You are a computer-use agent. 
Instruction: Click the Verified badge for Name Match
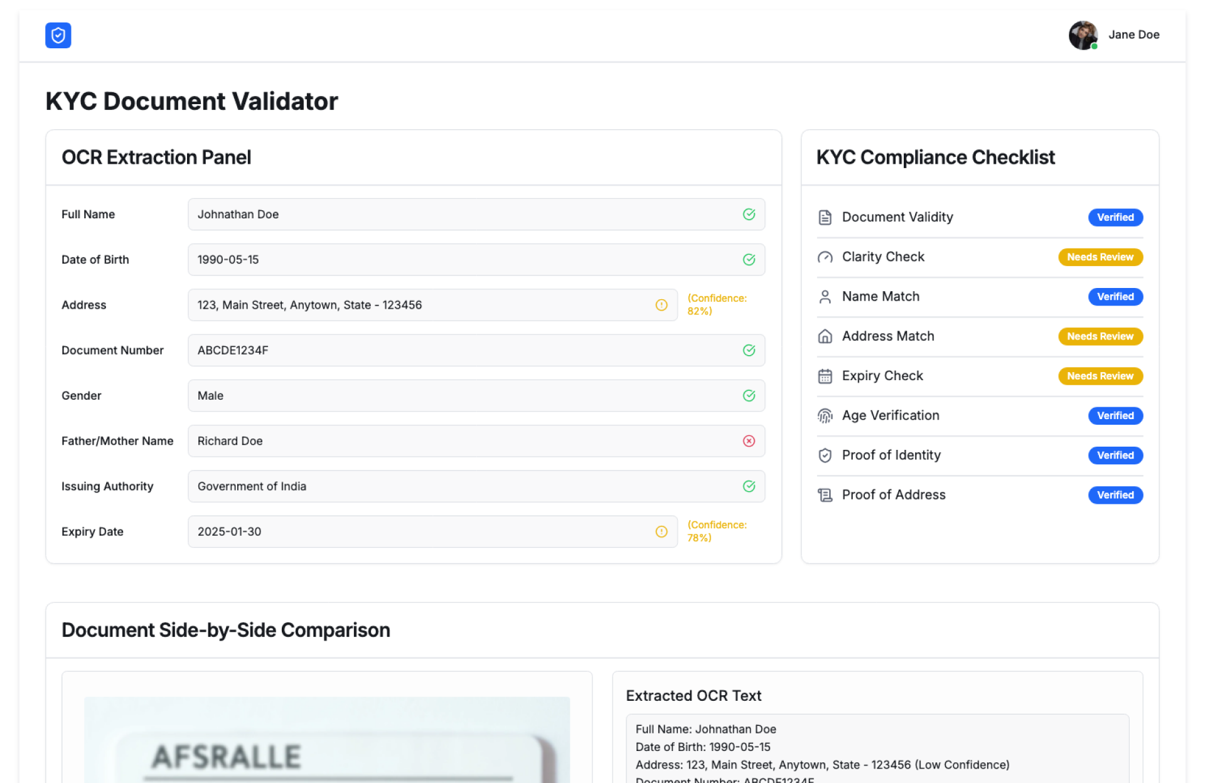pyautogui.click(x=1115, y=297)
